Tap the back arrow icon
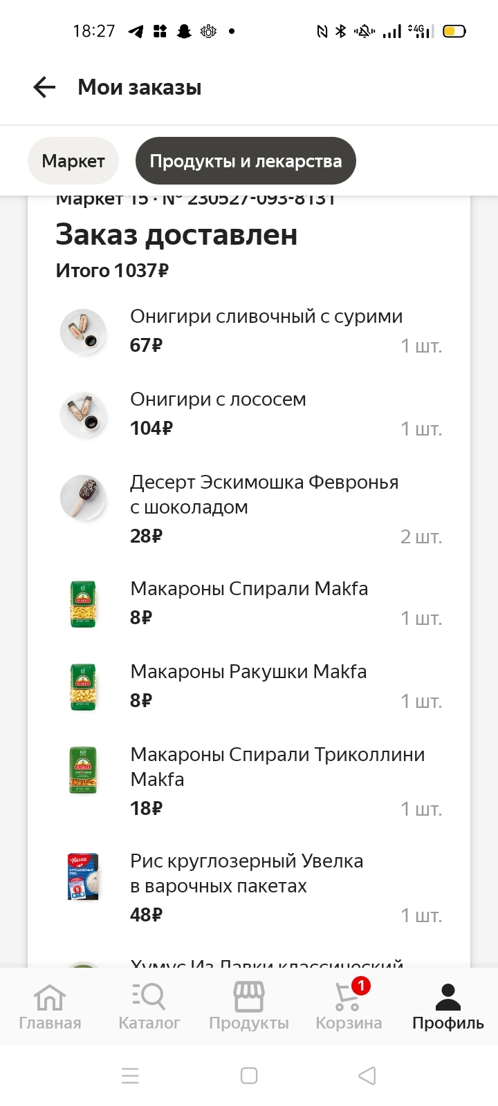 (44, 87)
